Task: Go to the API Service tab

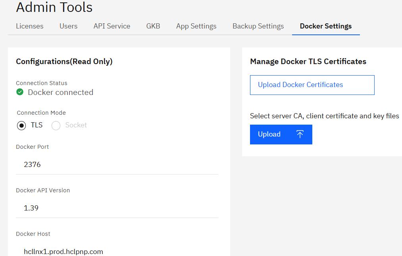Action: point(112,26)
